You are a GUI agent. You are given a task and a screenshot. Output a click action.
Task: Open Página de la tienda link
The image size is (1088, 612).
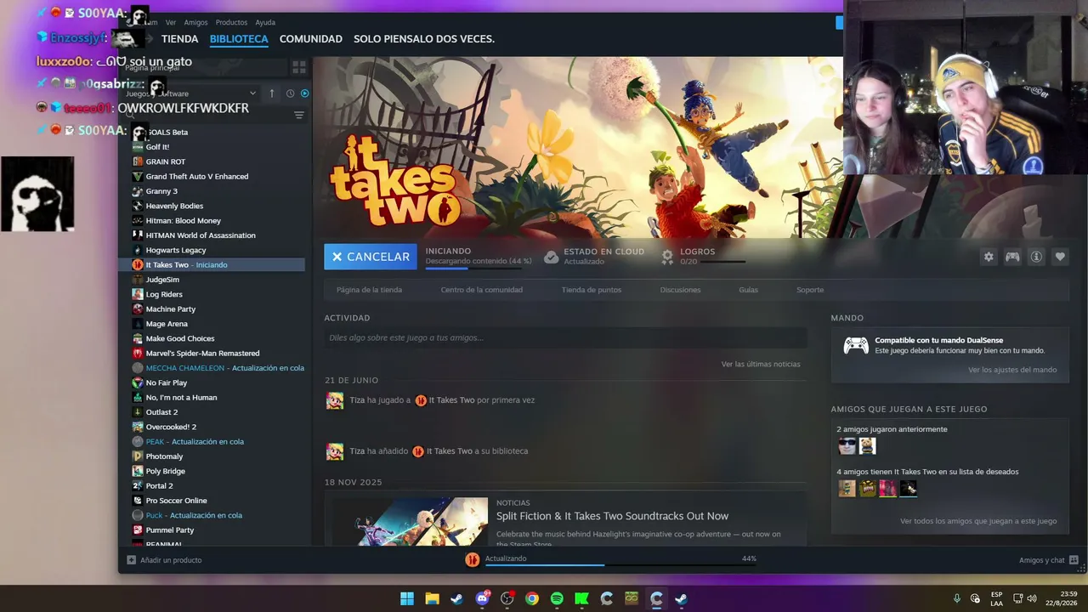(x=369, y=290)
